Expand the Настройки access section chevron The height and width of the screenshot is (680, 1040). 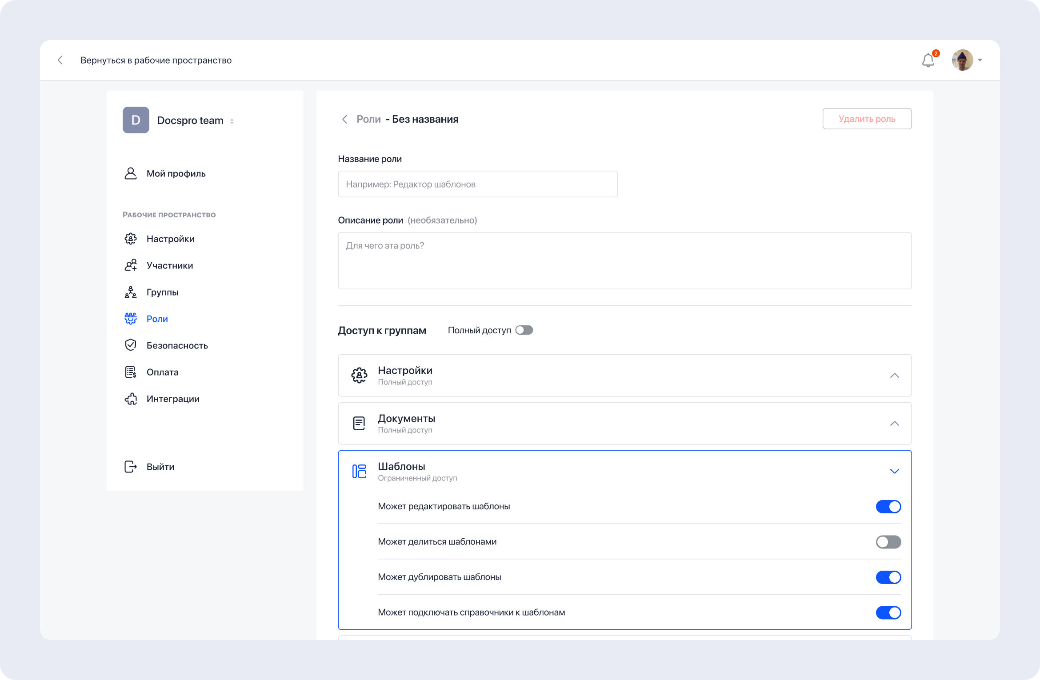coord(895,376)
